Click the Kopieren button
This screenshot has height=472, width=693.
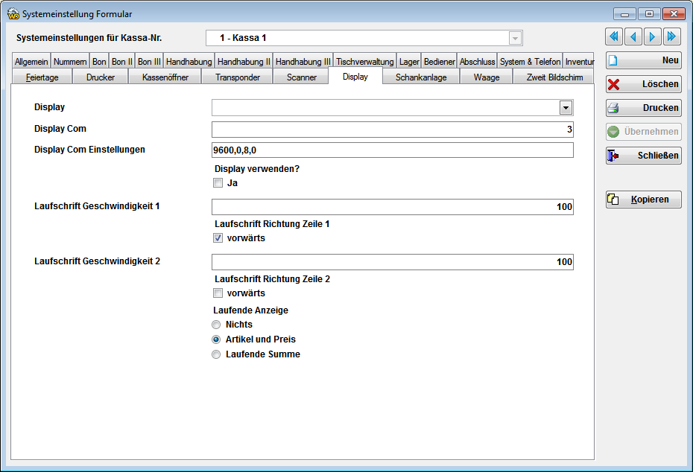click(644, 200)
